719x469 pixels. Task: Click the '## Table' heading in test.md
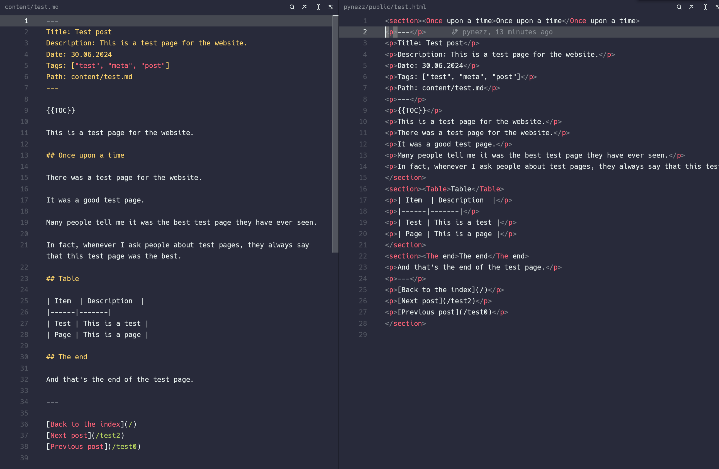pyautogui.click(x=62, y=279)
